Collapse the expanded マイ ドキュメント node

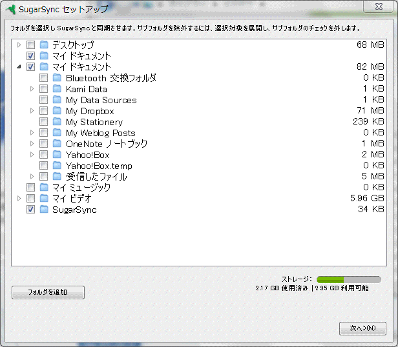(19, 67)
